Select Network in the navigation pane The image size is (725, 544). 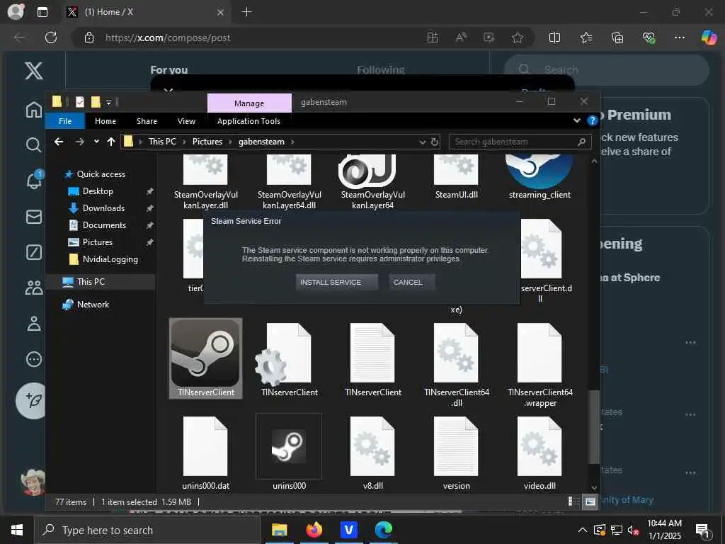coord(93,305)
